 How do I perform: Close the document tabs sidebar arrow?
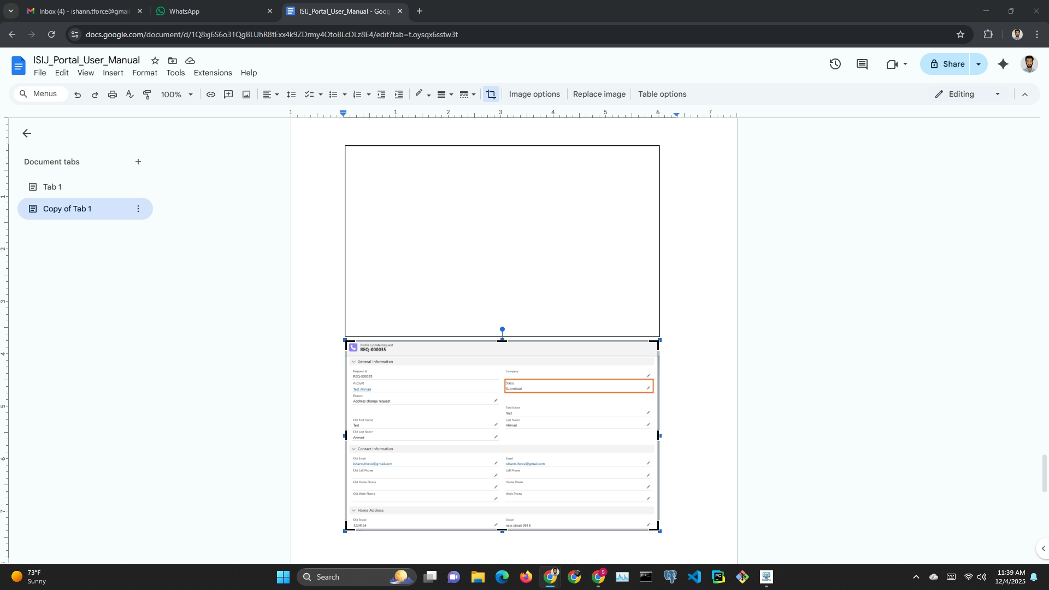(x=27, y=133)
